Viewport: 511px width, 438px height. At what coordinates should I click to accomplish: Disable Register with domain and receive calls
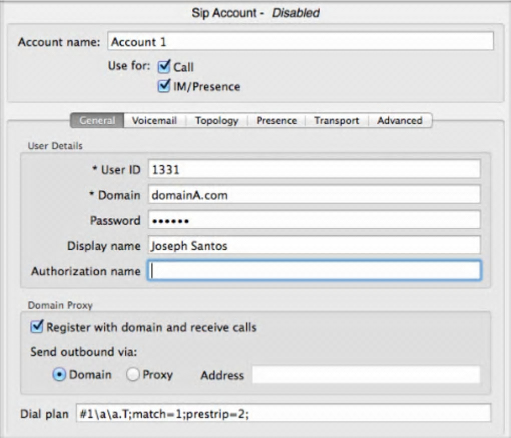coord(37,327)
